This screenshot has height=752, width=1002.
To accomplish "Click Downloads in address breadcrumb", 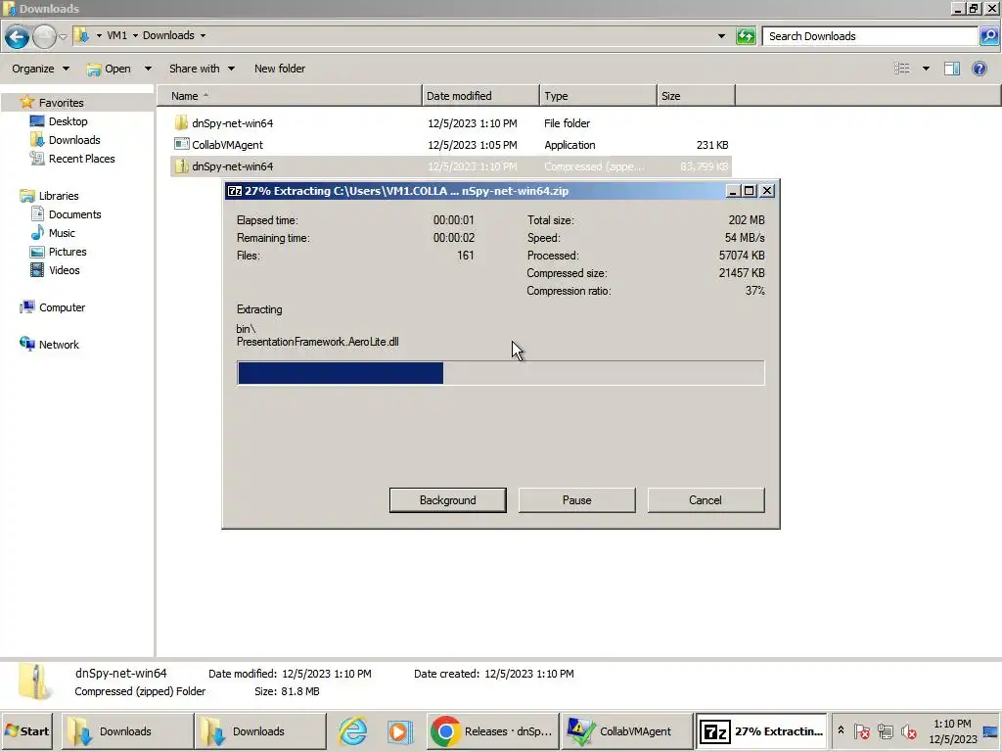I will click(168, 35).
